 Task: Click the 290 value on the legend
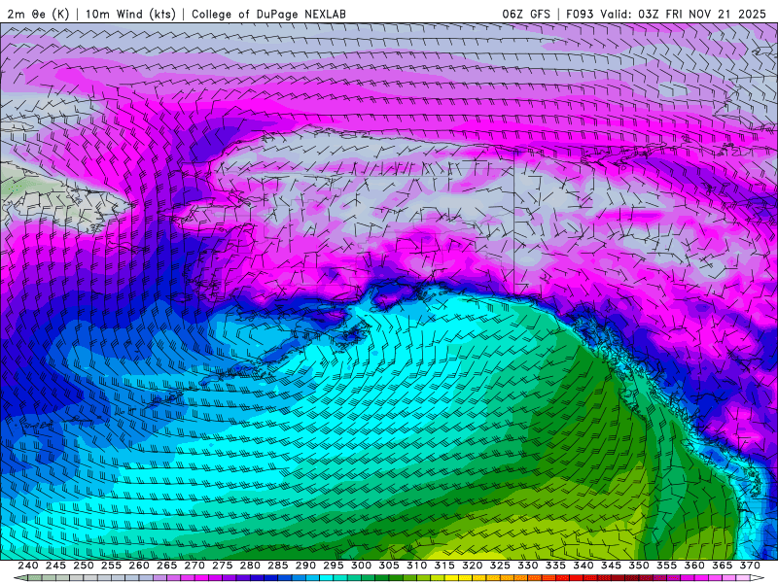[305, 566]
